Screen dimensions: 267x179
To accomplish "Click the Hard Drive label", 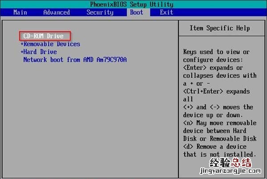I will 40,52.
